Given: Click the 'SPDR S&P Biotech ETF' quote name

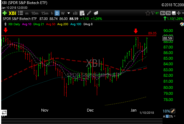Looking at the screenshot, I should pos(20,19).
